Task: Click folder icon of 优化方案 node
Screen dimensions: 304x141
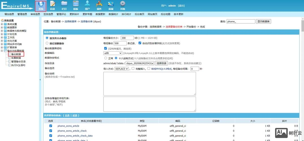Action: point(5,41)
